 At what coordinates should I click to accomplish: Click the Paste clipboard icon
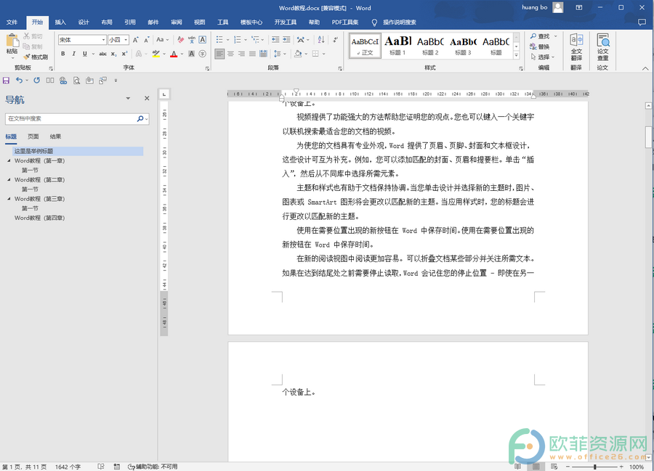(x=12, y=41)
